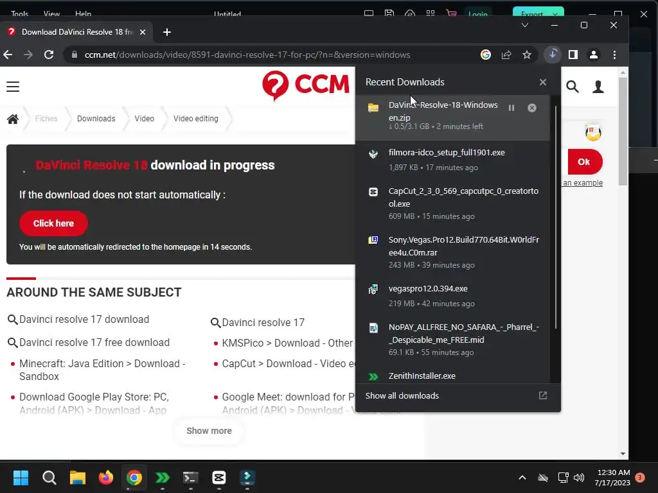The height and width of the screenshot is (493, 658).
Task: Click the share page icon
Action: click(x=506, y=55)
